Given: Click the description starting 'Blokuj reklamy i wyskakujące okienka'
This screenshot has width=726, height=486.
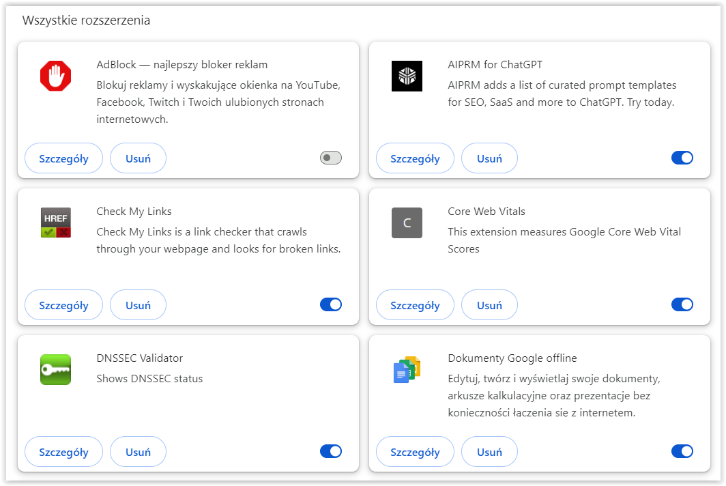Looking at the screenshot, I should click(x=218, y=102).
